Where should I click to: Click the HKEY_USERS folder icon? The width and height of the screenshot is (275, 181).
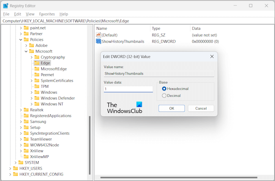coord(15,168)
